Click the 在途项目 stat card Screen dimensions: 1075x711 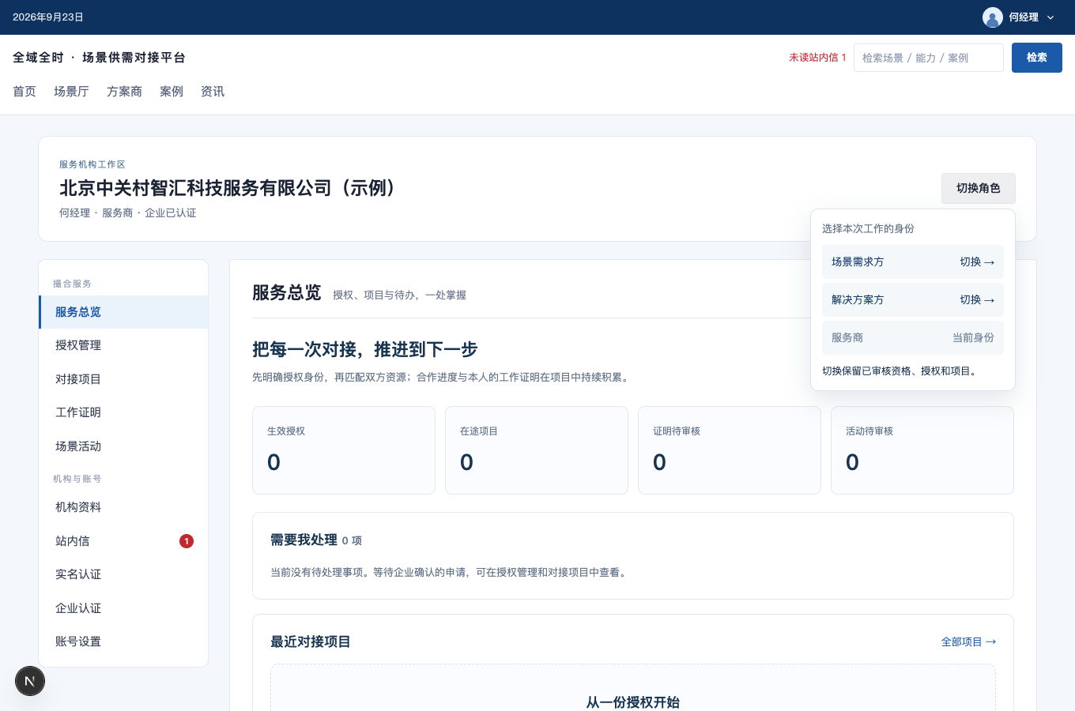click(x=537, y=450)
